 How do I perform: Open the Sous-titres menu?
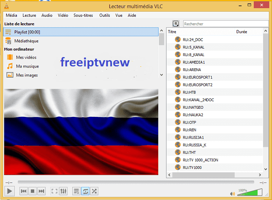[83, 15]
